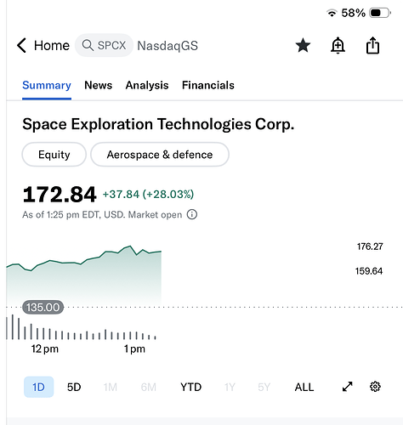Viewport: 403px width, 425px height.
Task: Tap the Equity tag button
Action: [x=54, y=155]
